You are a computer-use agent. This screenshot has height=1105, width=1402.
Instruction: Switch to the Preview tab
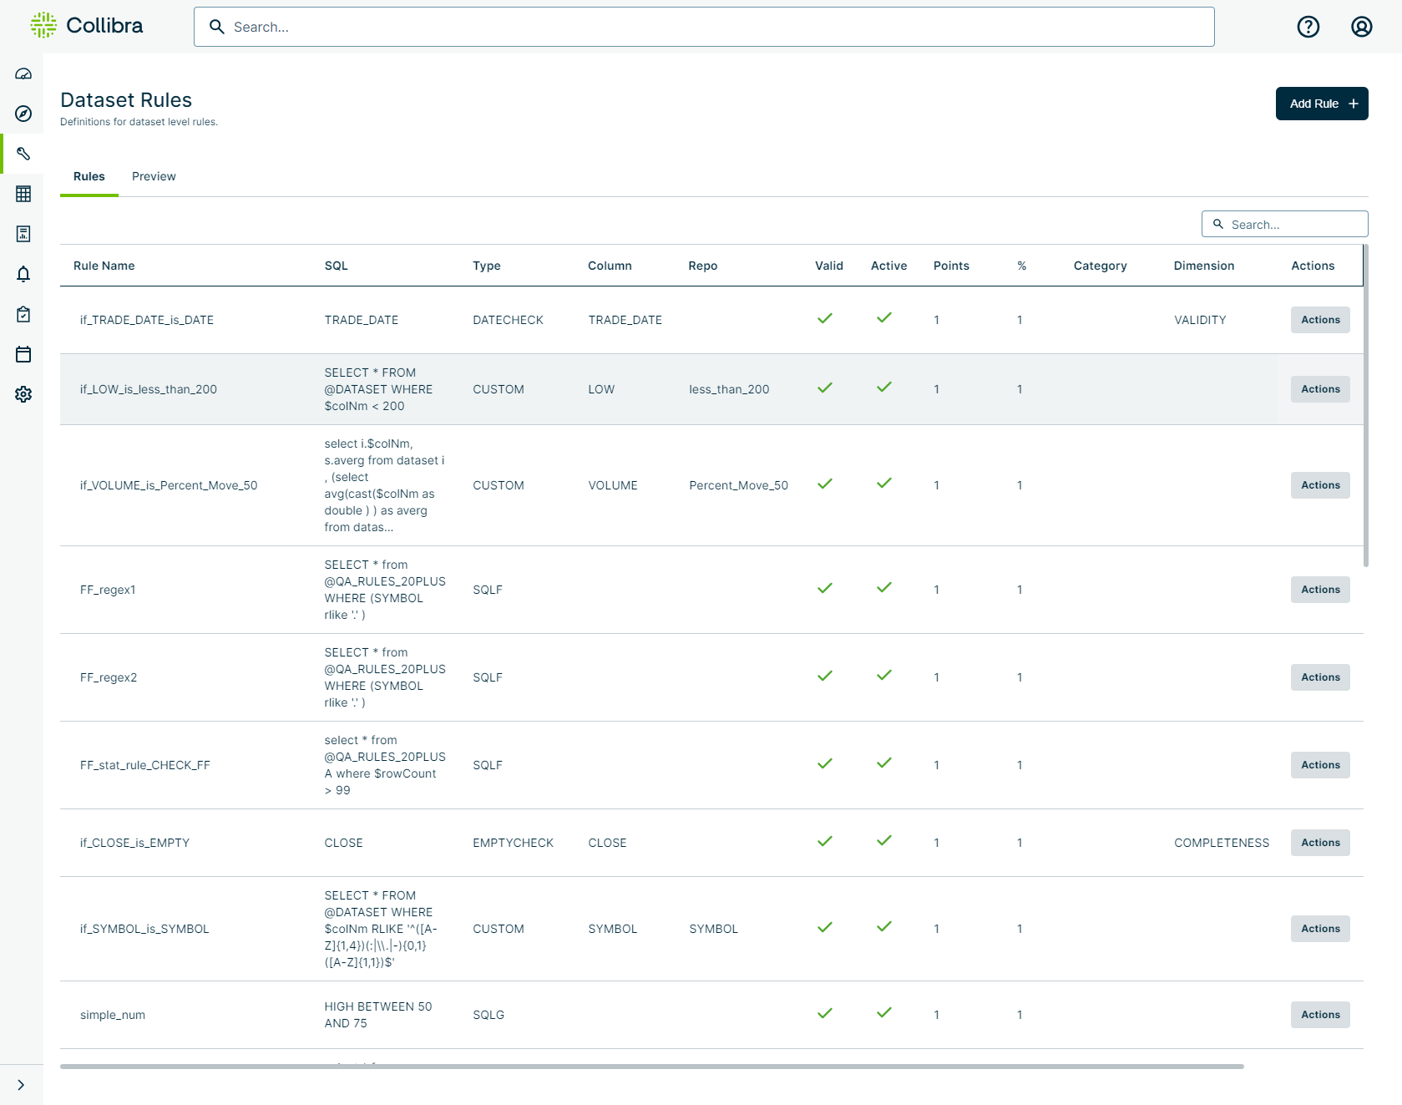tap(154, 176)
